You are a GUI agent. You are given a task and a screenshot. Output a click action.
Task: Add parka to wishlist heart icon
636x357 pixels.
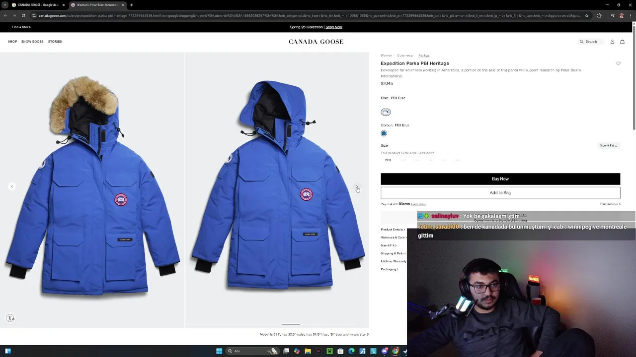pos(618,63)
